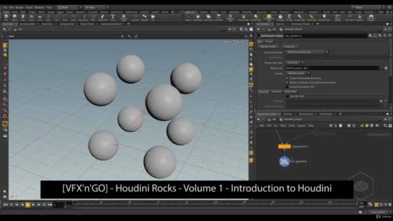Click the rop_alembic1 node name field
The image size is (393, 221).
pos(325,36)
